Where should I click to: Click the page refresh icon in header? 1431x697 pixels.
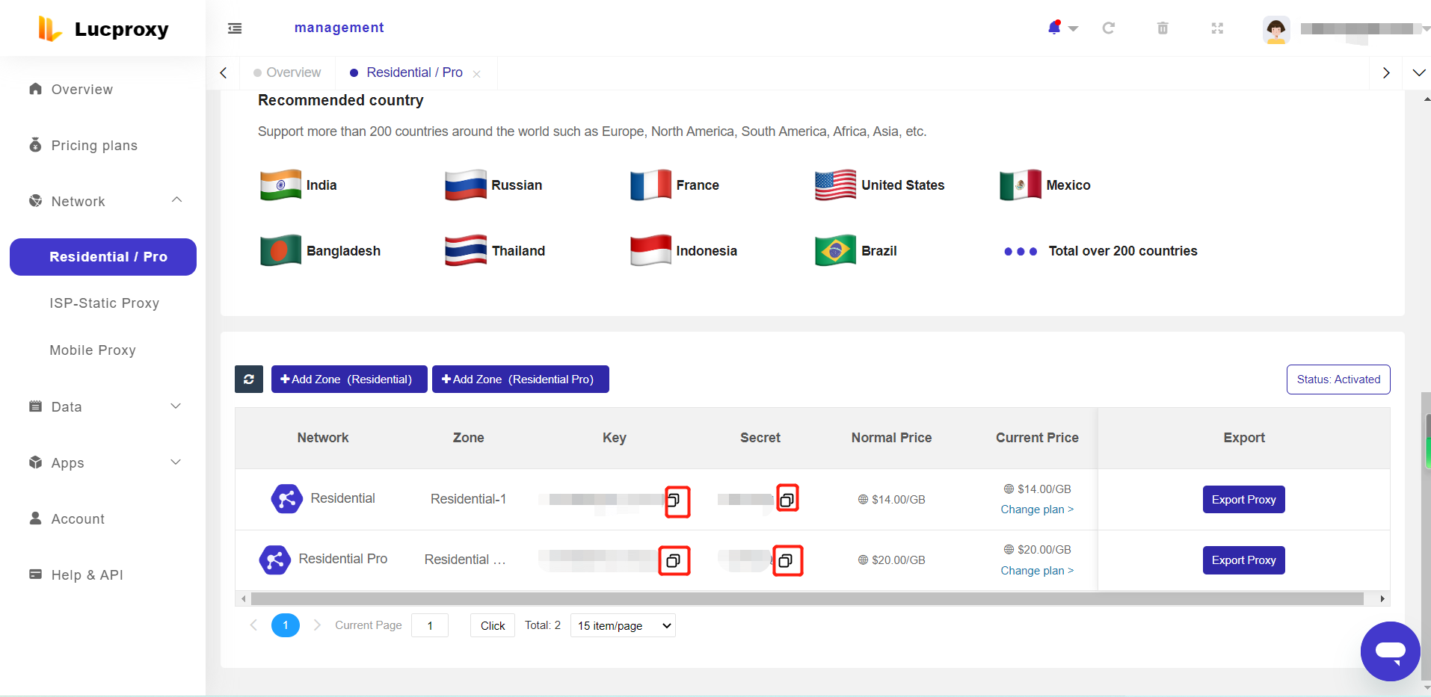[1109, 28]
